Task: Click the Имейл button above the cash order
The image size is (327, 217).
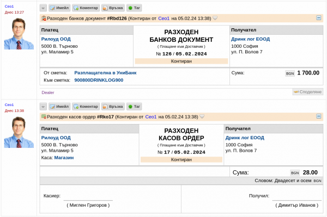Action: pos(59,107)
